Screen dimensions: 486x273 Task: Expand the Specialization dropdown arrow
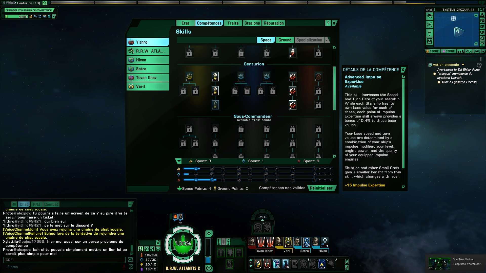point(327,40)
